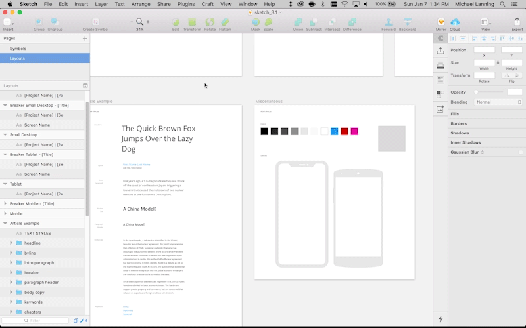The height and width of the screenshot is (328, 526).
Task: Select the Transform tool
Action: (x=192, y=22)
